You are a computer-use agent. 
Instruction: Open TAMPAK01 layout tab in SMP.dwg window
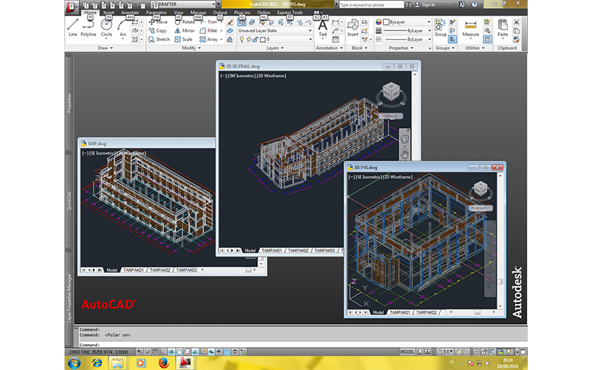(x=134, y=270)
